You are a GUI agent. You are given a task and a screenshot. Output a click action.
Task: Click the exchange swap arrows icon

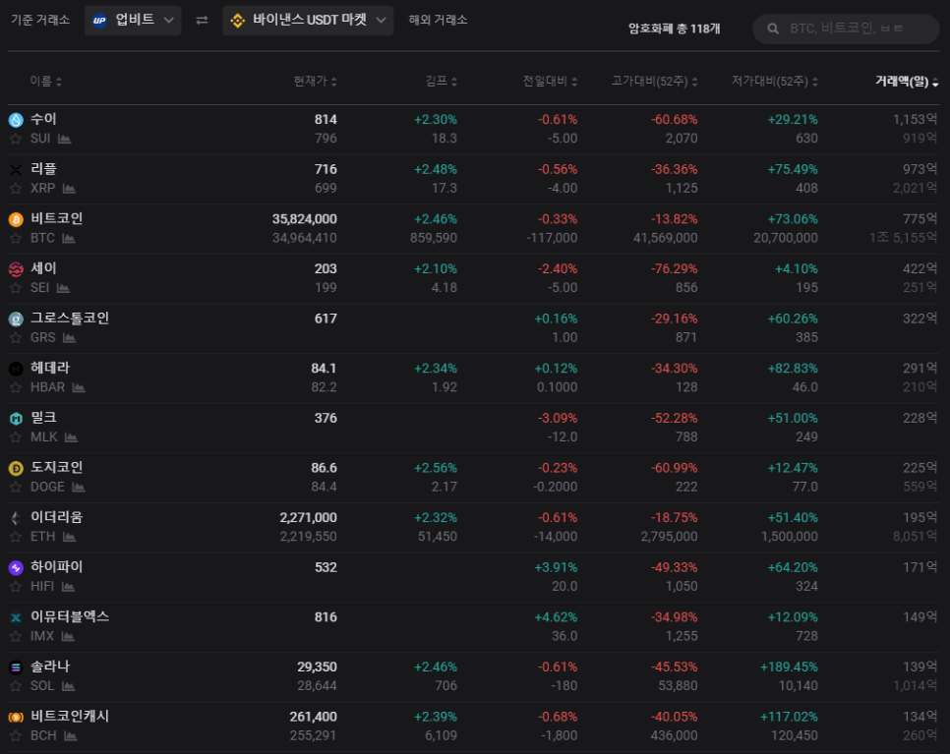pyautogui.click(x=202, y=20)
